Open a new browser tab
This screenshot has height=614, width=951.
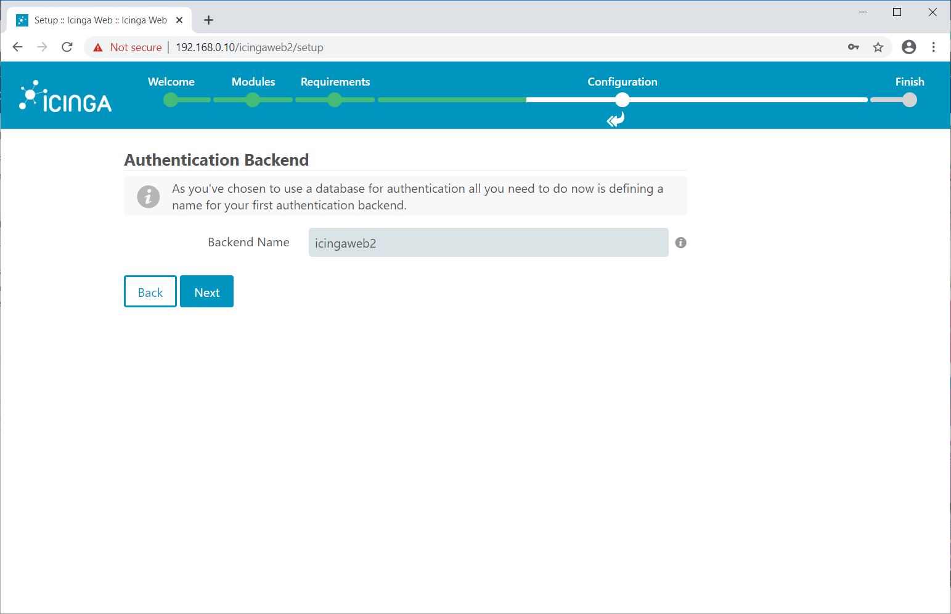click(208, 20)
